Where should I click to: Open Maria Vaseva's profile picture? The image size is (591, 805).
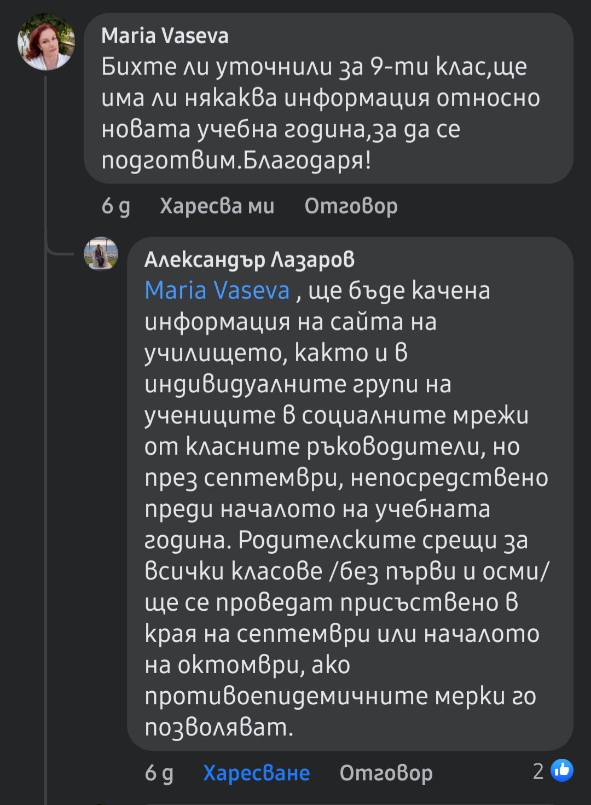tap(46, 43)
